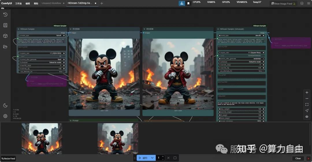Screen dimensions: 312x162
Task: Open scheduler dropdown in HiDream Sampler (Advanced)
Action: [242, 62]
